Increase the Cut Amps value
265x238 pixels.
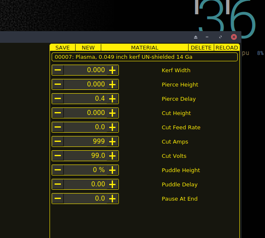point(113,141)
